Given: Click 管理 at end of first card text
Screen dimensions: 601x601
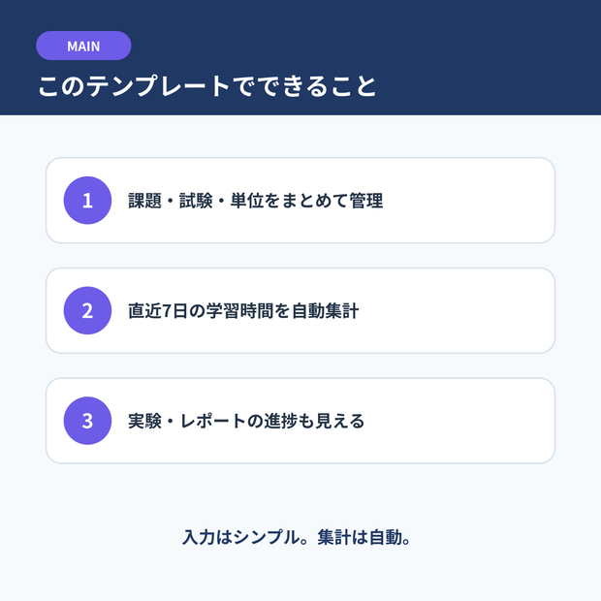Looking at the screenshot, I should coord(366,201).
